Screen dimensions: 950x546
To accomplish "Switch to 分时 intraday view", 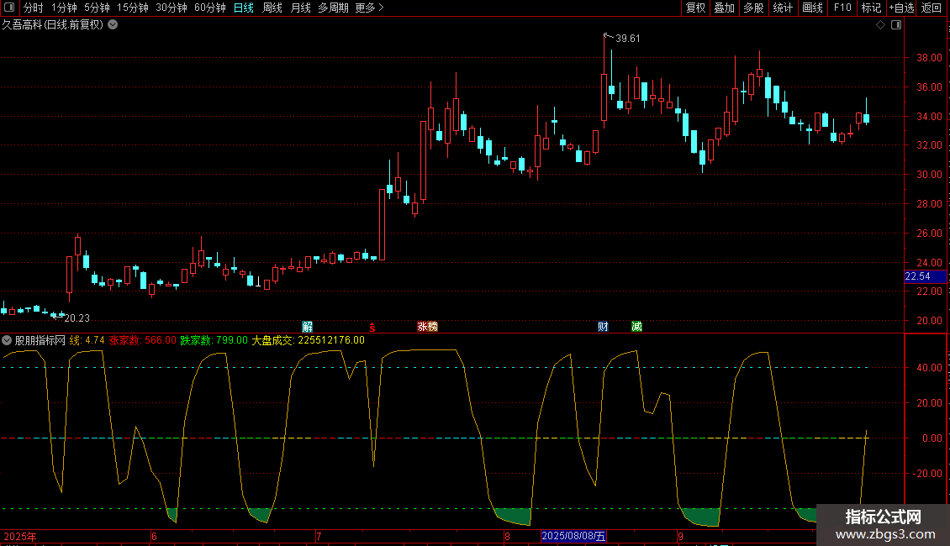I will 34,8.
